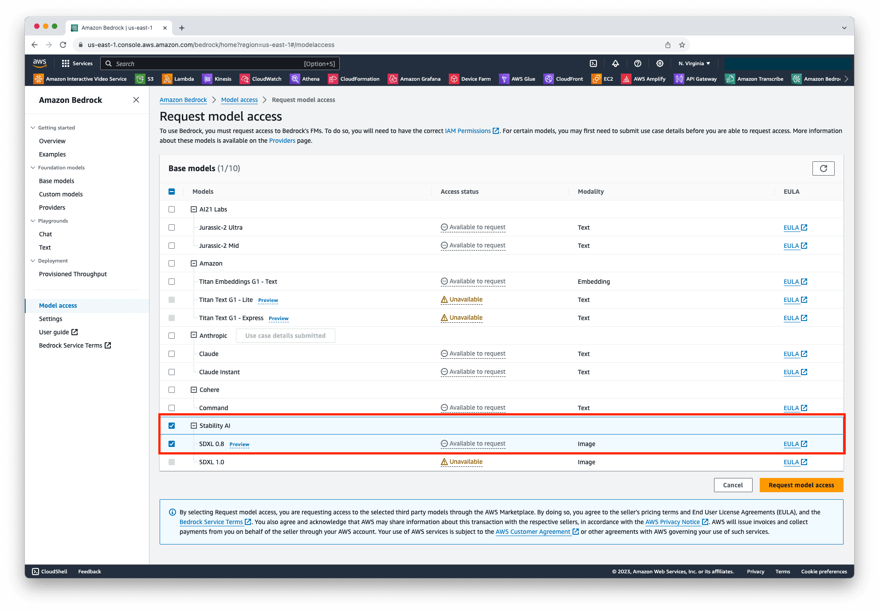Open Settings in the sidebar

tap(51, 319)
